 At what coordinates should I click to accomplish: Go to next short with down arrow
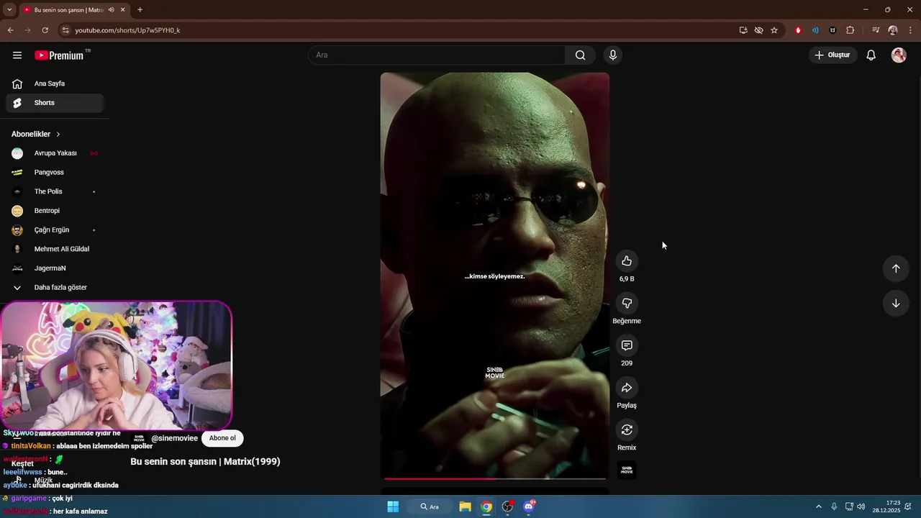[x=896, y=304]
